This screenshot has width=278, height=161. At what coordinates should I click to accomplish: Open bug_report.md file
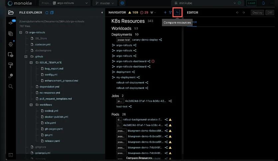pyautogui.click(x=54, y=69)
